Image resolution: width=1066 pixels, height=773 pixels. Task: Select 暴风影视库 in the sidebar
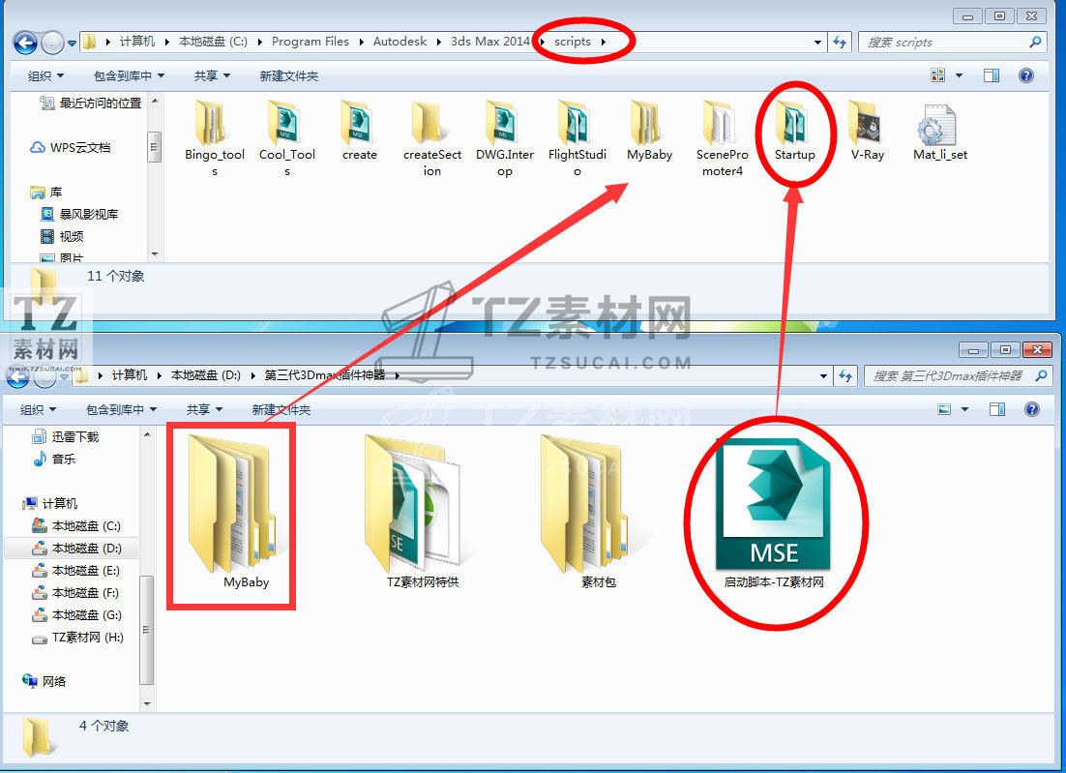click(x=79, y=215)
